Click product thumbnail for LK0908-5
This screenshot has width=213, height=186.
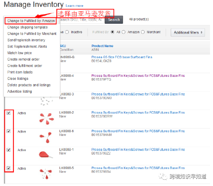click(46, 174)
